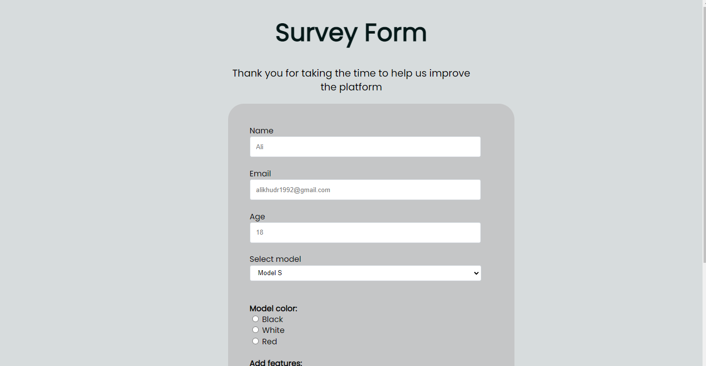Focus the Email input box
The image size is (706, 366).
365,190
